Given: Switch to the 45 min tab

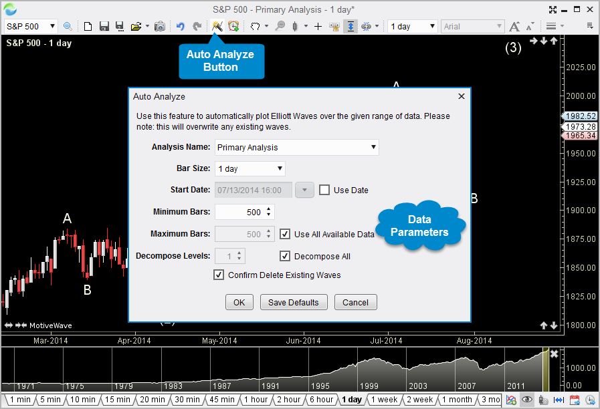Looking at the screenshot, I should click(222, 400).
